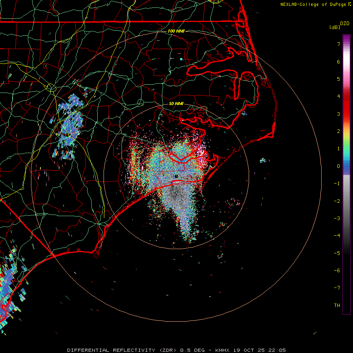The height and width of the screenshot is (353, 353).
Task: Click the '-5' value on the colorbar
Action: point(337,253)
